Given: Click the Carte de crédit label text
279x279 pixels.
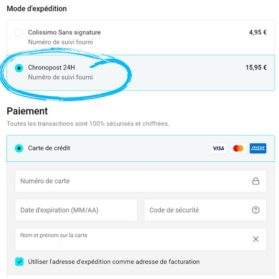Looking at the screenshot, I should 49,148.
